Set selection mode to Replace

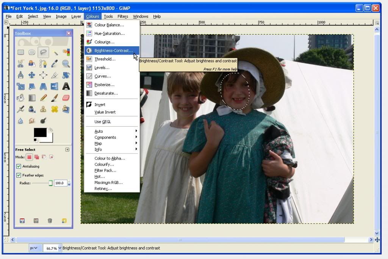click(x=29, y=157)
